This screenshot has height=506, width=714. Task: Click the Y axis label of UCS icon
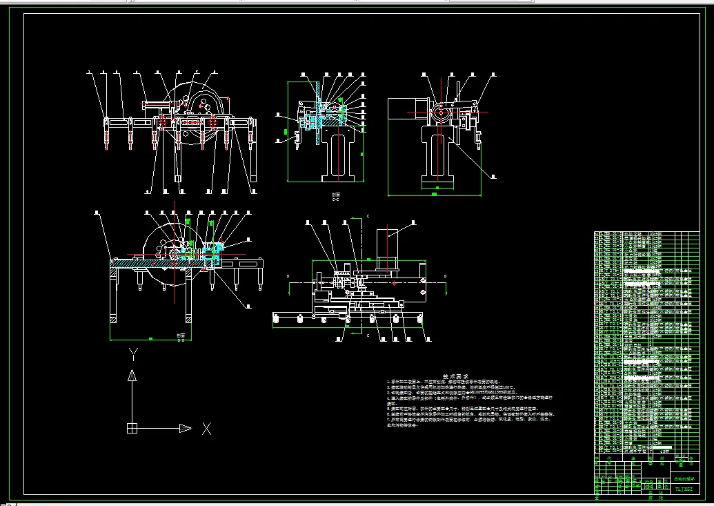133,354
